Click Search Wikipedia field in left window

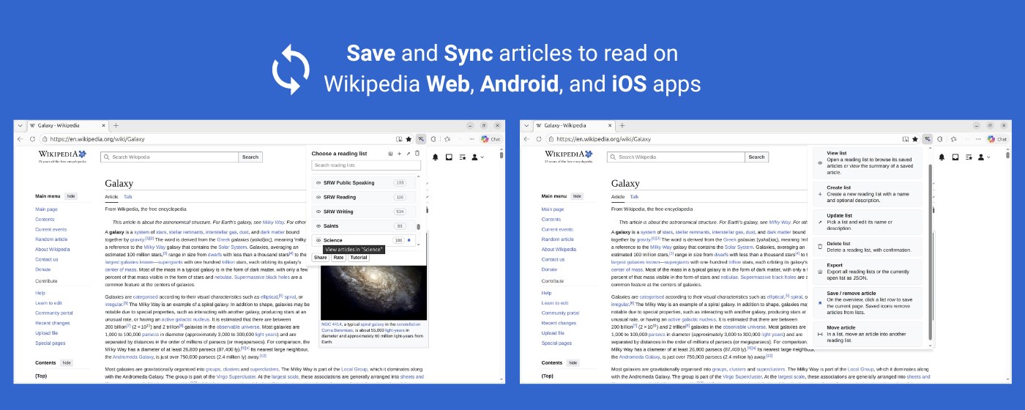[x=170, y=157]
